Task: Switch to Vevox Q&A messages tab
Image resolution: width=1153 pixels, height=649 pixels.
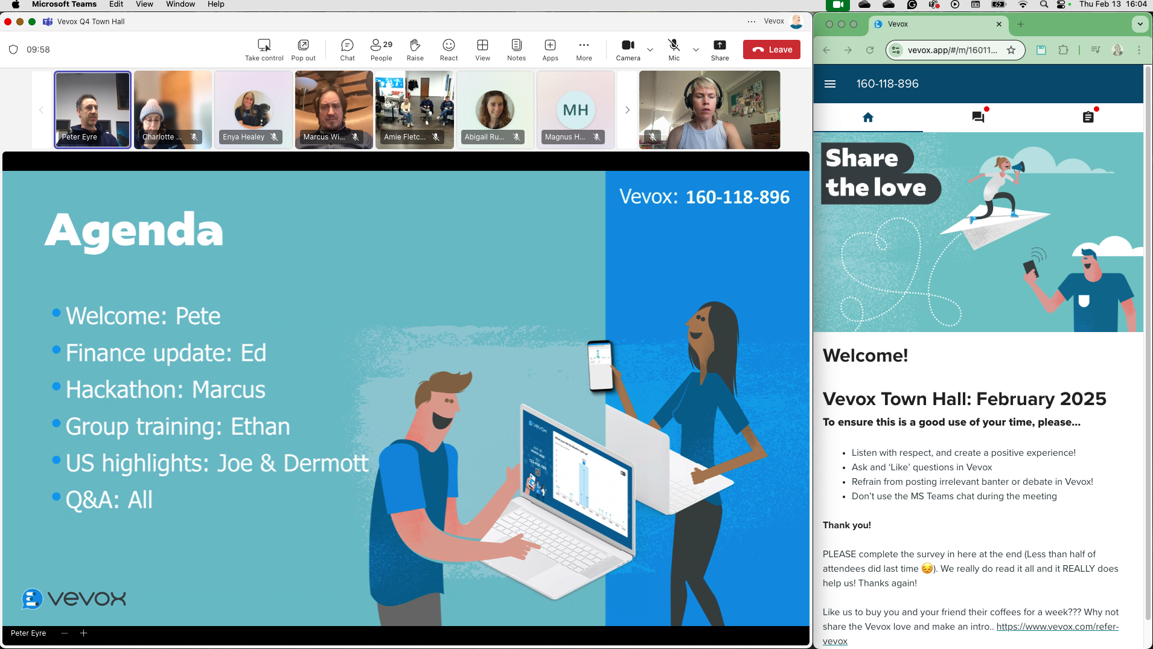Action: [x=979, y=117]
